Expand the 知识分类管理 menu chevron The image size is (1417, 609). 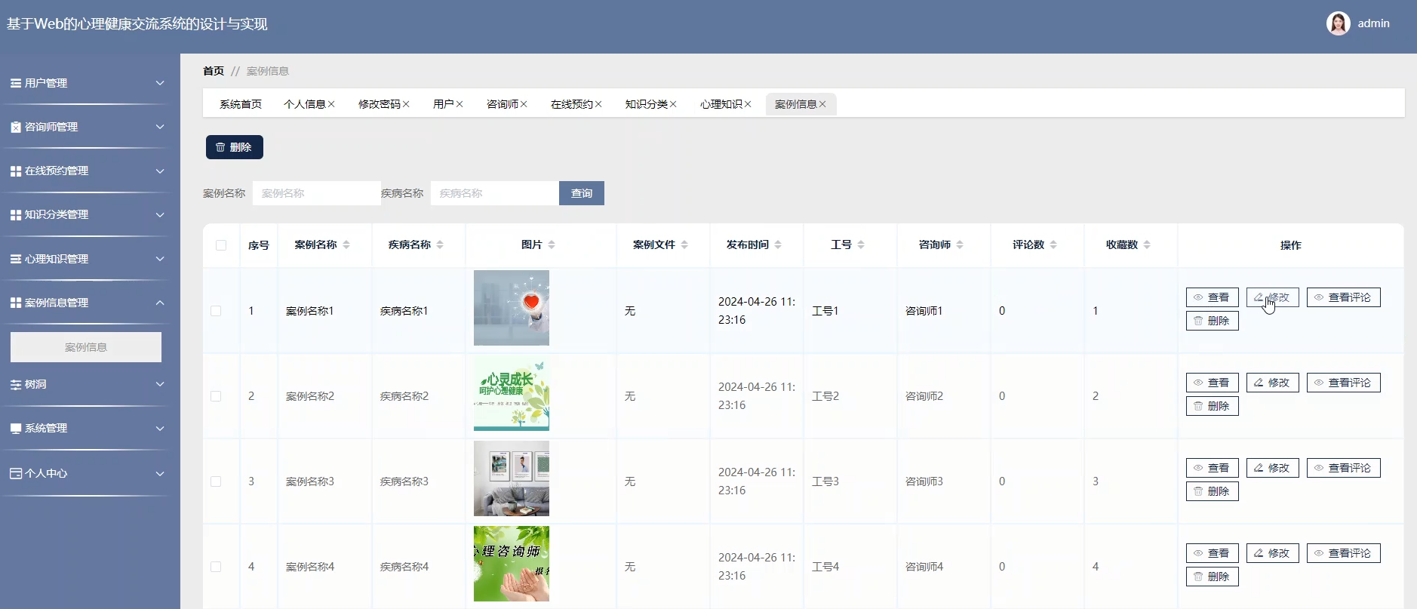(x=160, y=215)
